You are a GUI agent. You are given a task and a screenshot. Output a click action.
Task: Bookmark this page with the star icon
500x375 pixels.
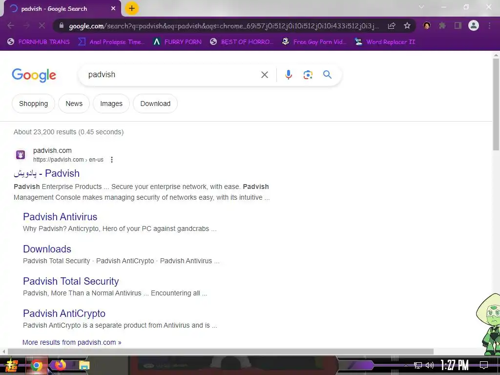tap(407, 26)
